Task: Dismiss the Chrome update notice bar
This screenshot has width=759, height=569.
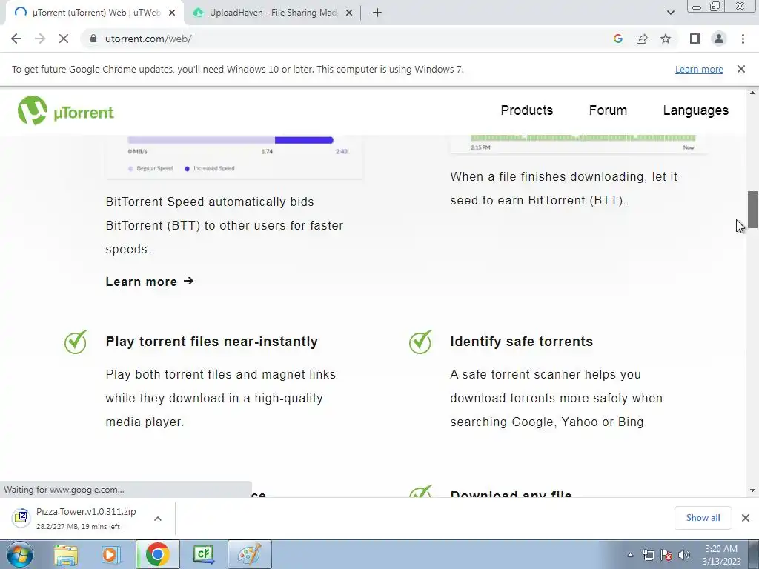Action: click(741, 69)
